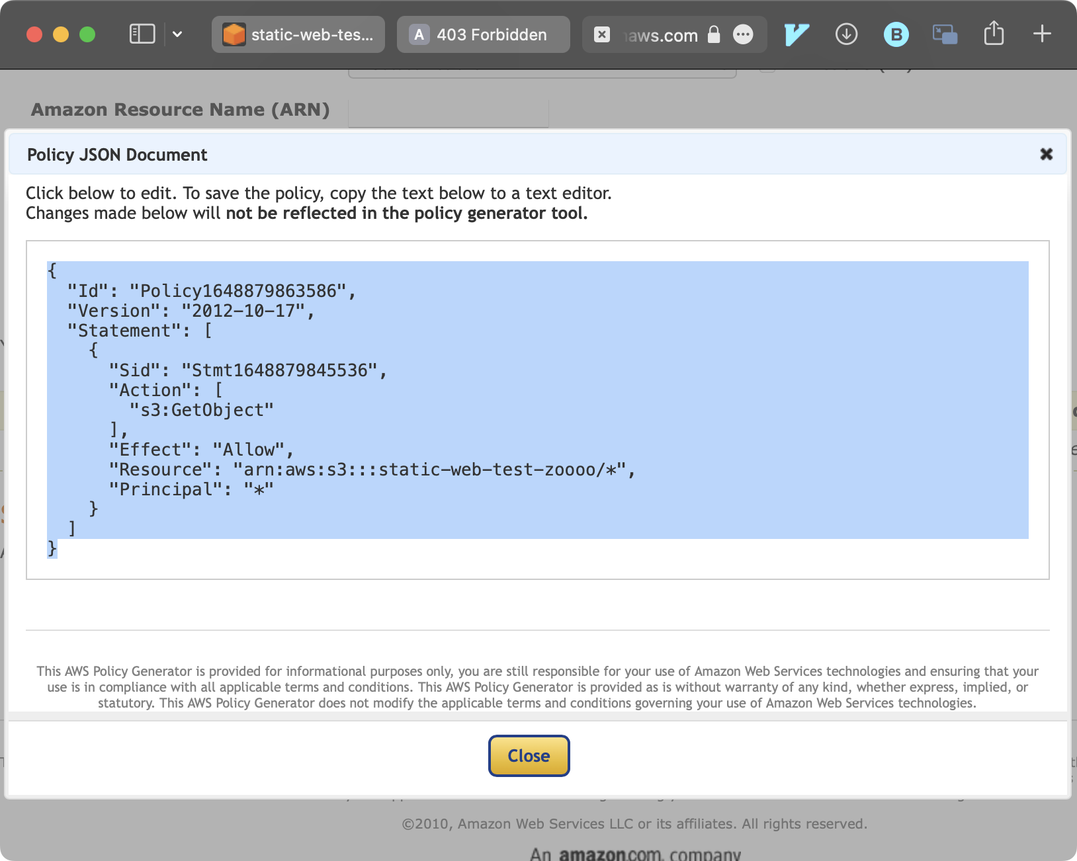Click the "Effect": "Allow" line
The height and width of the screenshot is (861, 1077).
click(x=201, y=450)
